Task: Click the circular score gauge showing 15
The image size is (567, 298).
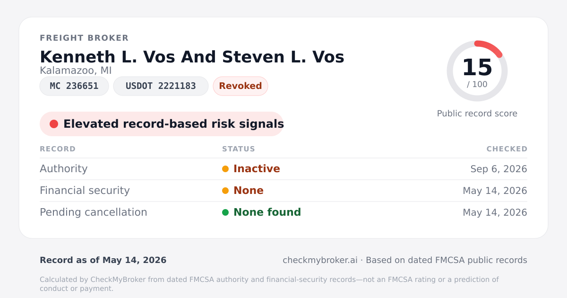Action: tap(477, 71)
